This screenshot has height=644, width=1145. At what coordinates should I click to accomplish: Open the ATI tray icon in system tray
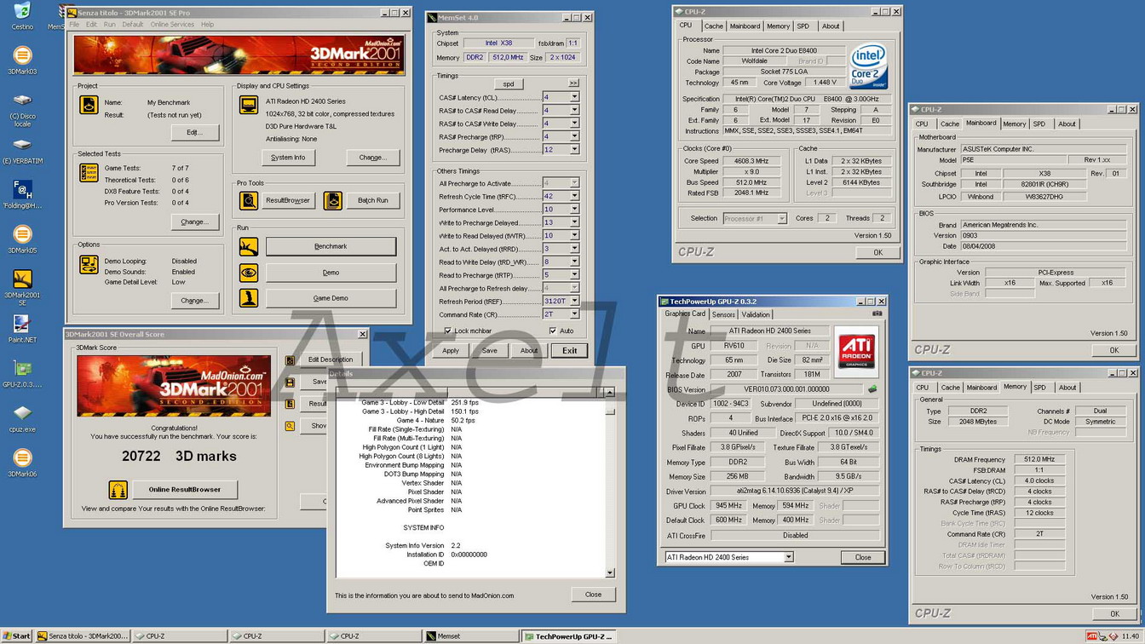[1091, 636]
